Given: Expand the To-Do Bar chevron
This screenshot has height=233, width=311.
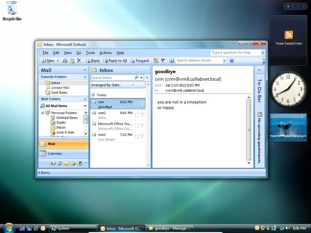Looking at the screenshot, I should (259, 70).
